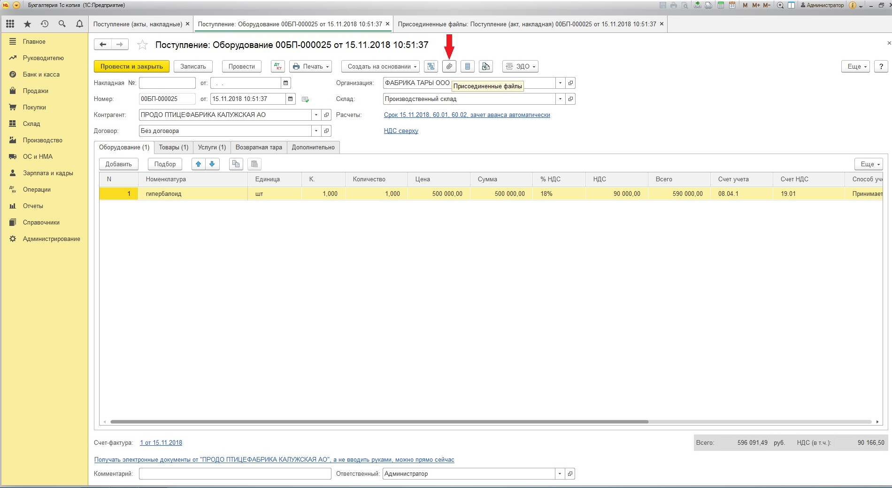Expand the Договор dropdown arrow

click(x=316, y=131)
